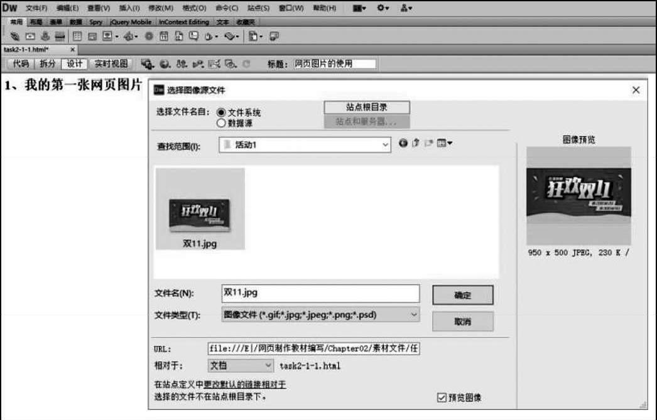Switch to InContext Editing tab
The width and height of the screenshot is (657, 420).
coord(184,22)
